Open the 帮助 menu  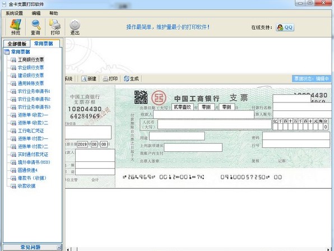(53, 13)
